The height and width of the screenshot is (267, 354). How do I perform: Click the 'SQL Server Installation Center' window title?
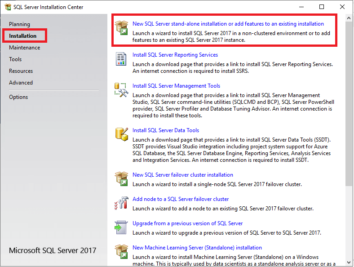(49, 7)
